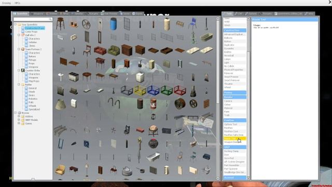Spawn the yellow armchair prop
The height and width of the screenshot is (187, 332).
click(60, 170)
